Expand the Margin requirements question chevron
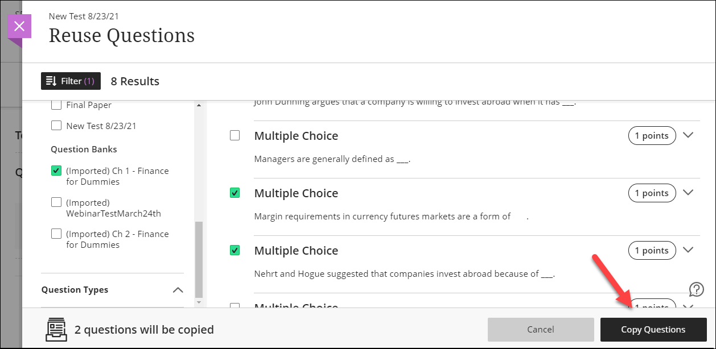The width and height of the screenshot is (716, 349). coord(688,193)
